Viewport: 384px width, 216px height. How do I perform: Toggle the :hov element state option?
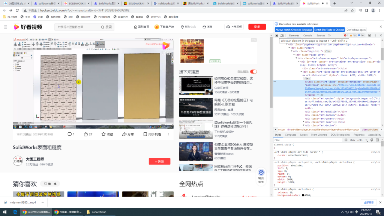[352, 140]
